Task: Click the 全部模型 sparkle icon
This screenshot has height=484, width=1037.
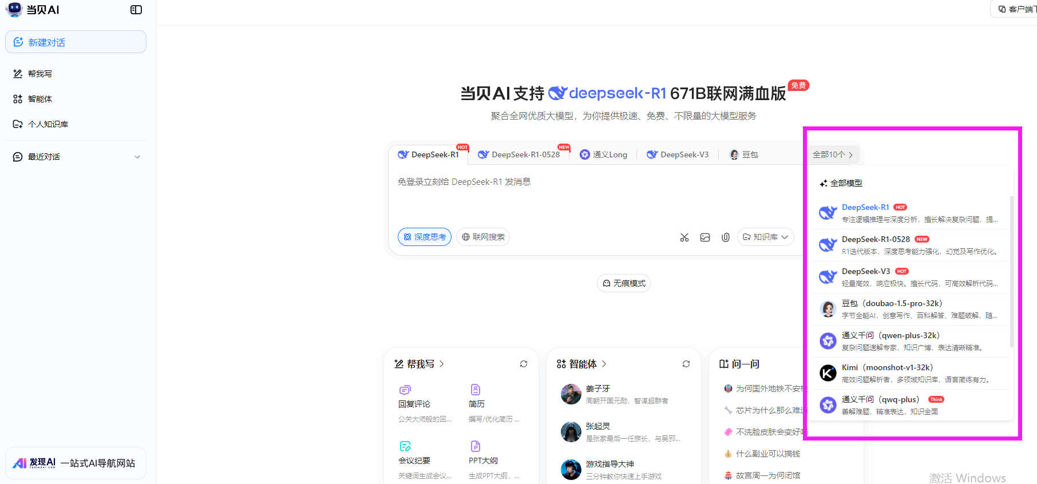Action: tap(824, 183)
